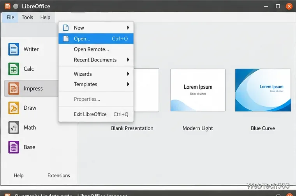Screen dimensions: 296x196
Task: Maximize the LibreOffice window
Action: pyautogui.click(x=278, y=6)
